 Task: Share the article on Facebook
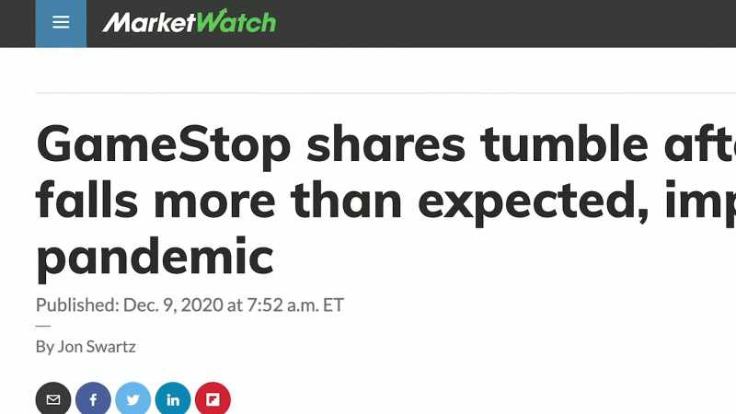[94, 399]
